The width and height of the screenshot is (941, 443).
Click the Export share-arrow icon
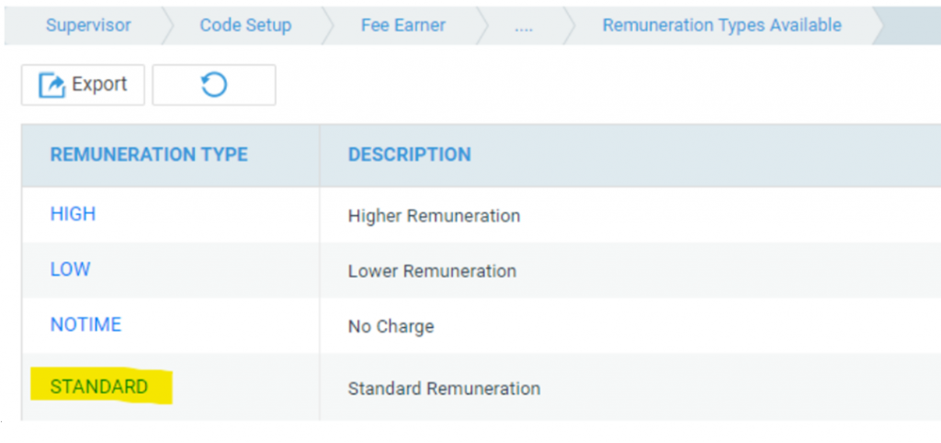[x=51, y=85]
